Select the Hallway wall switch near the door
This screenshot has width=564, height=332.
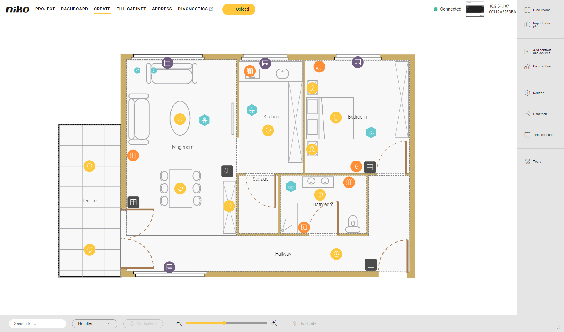[371, 265]
